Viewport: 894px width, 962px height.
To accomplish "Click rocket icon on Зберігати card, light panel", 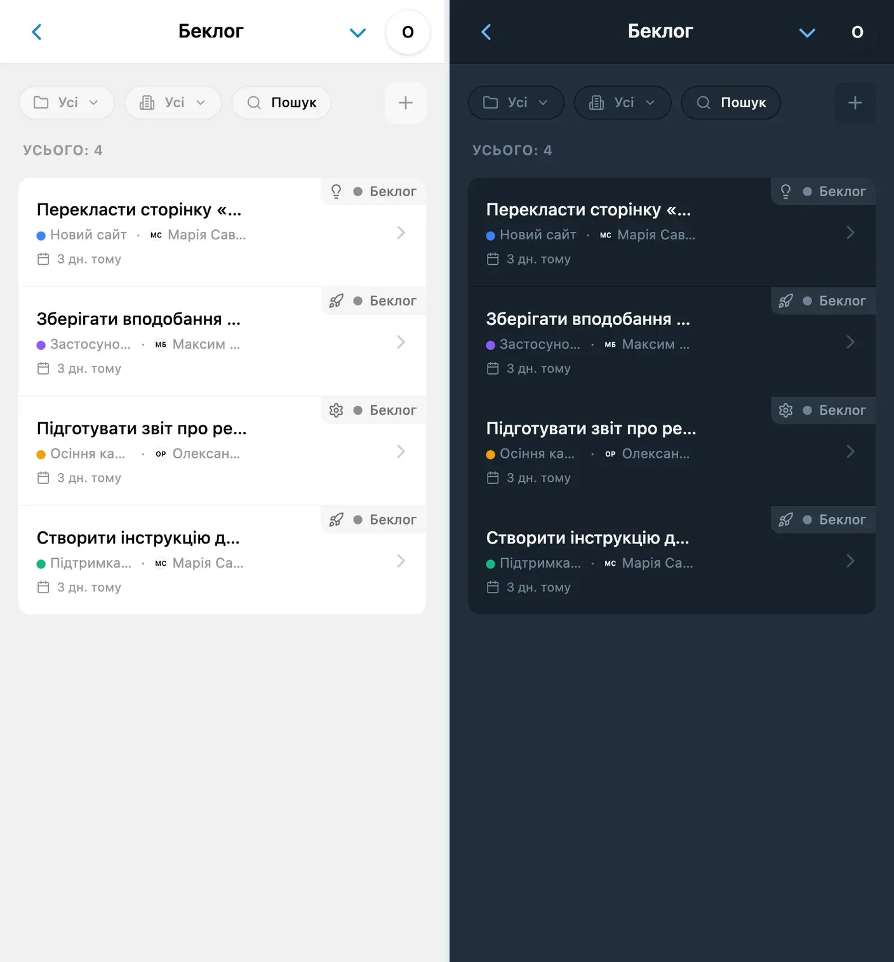I will point(337,301).
